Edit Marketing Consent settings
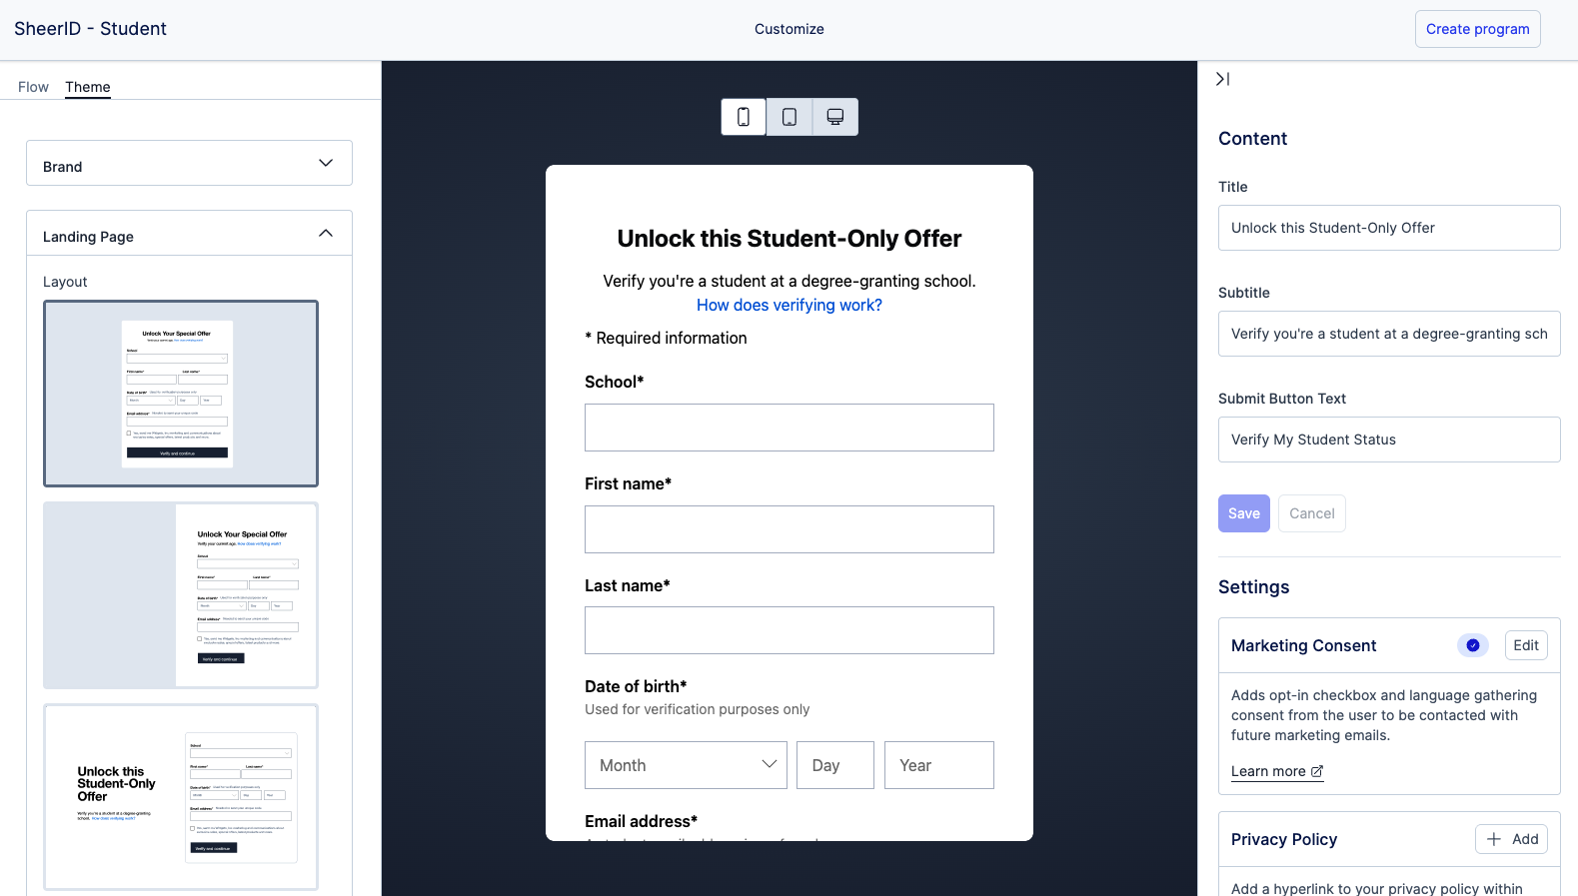Viewport: 1578px width, 896px height. [1525, 645]
